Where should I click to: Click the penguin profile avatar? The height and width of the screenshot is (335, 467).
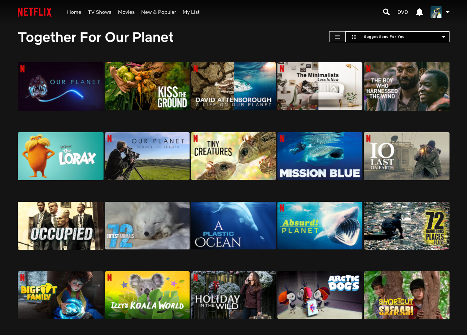pyautogui.click(x=436, y=12)
